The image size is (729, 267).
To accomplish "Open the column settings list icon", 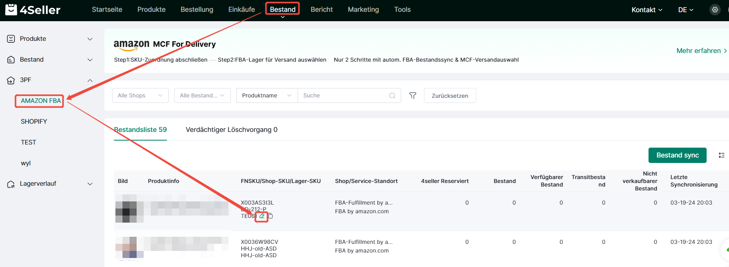I will (722, 155).
